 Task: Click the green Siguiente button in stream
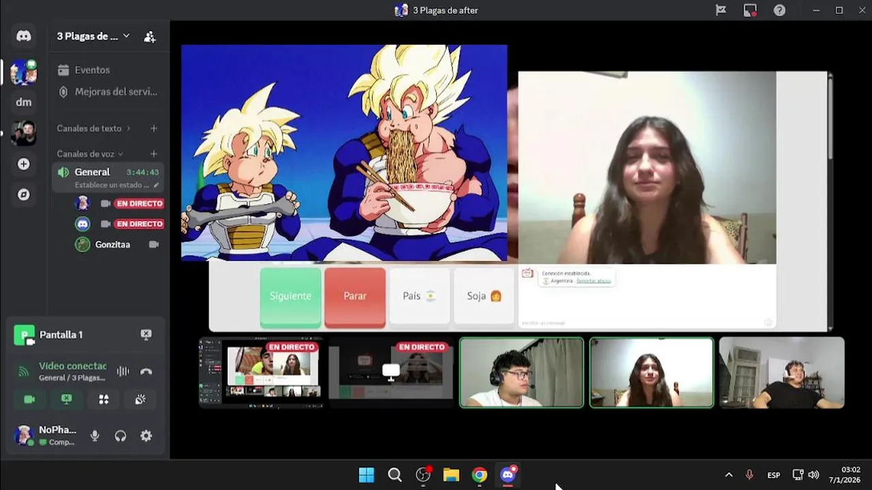290,297
